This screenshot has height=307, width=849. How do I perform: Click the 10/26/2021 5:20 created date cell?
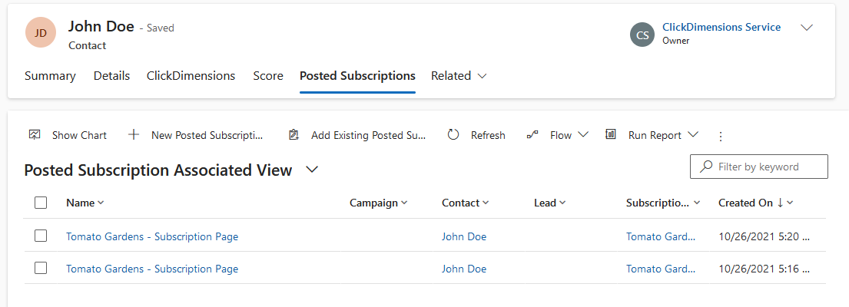(764, 236)
